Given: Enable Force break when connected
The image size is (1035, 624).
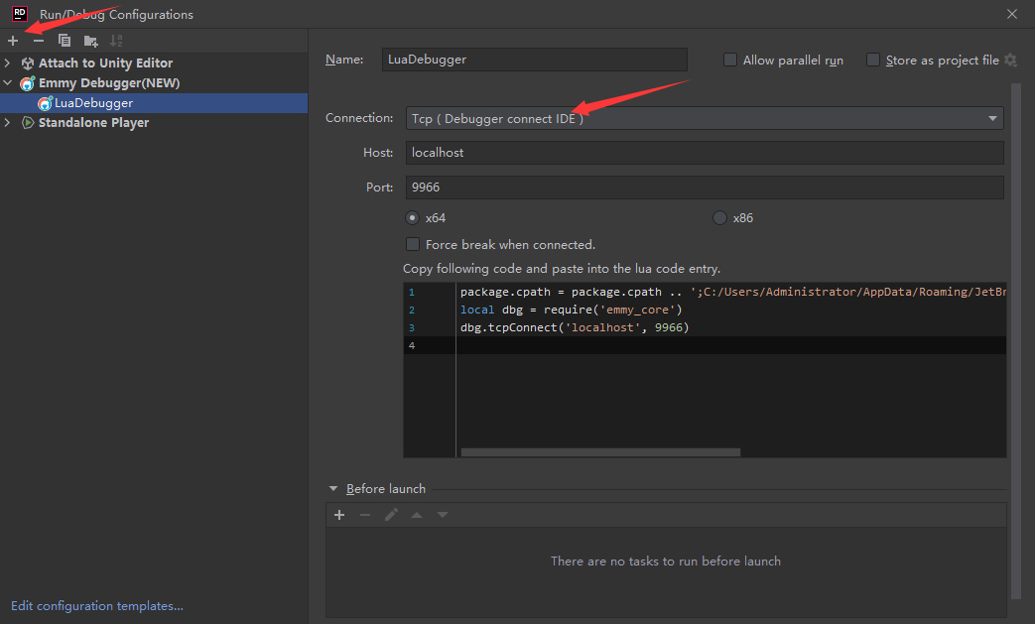Looking at the screenshot, I should tap(413, 244).
